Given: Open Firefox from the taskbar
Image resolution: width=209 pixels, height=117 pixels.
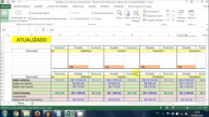Looking at the screenshot, I should point(37,113).
